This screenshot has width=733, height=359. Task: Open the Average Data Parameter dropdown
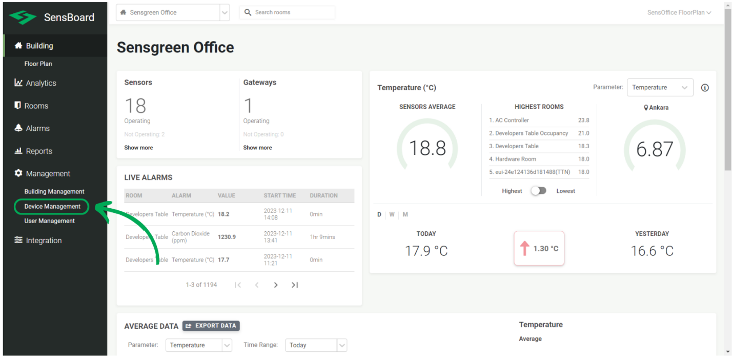tap(199, 345)
